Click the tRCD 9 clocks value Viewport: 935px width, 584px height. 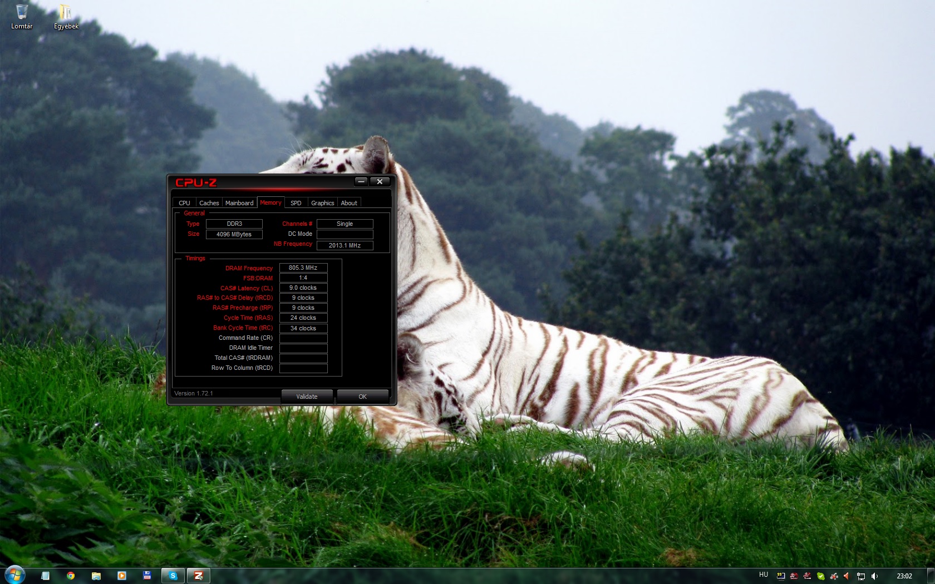coord(303,298)
